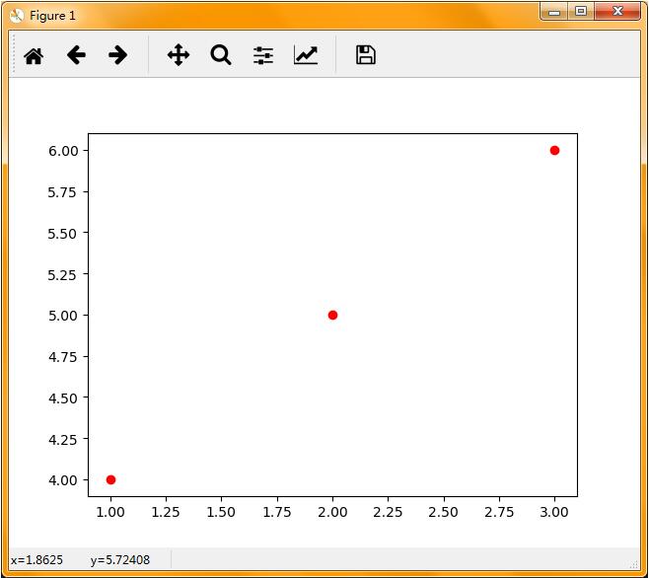Close the Figure 1 window
The width and height of the screenshot is (649, 578).
pos(617,11)
